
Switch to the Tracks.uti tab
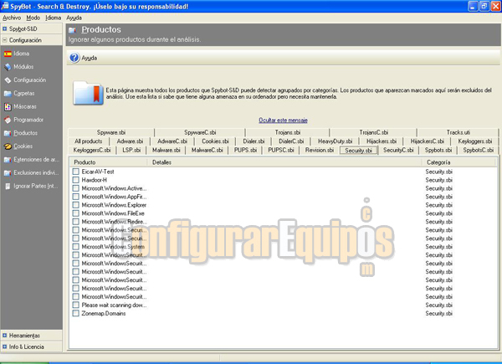coord(458,132)
